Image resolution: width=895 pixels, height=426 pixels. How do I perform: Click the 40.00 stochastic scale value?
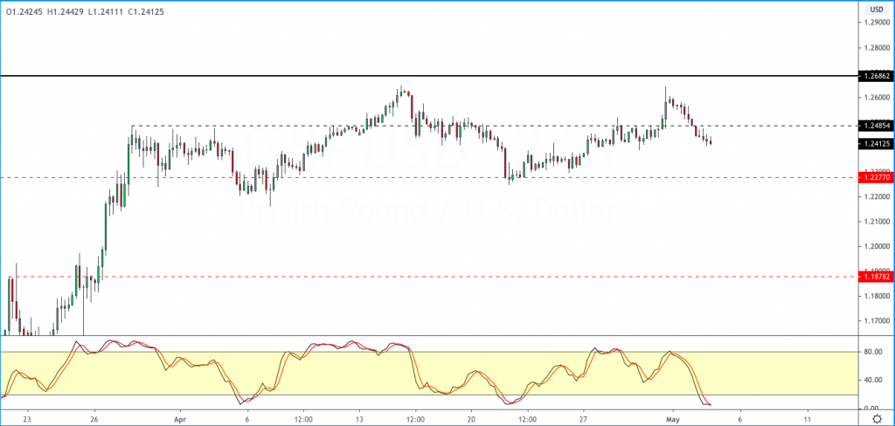[x=871, y=381]
